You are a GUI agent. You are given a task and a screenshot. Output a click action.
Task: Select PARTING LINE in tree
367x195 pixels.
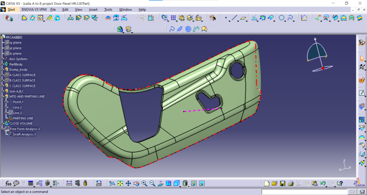(x=23, y=118)
